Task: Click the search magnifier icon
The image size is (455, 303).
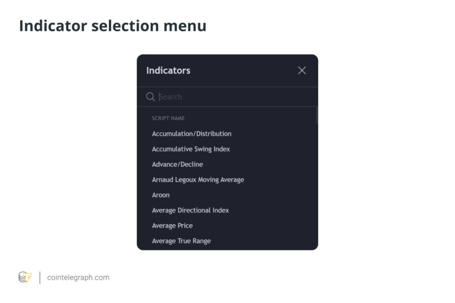Action: pyautogui.click(x=151, y=97)
